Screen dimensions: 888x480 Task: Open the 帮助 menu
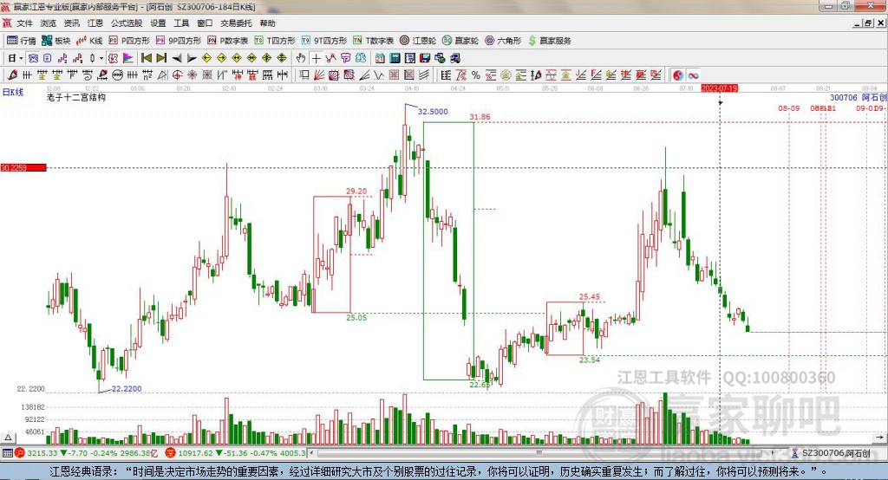tap(267, 23)
